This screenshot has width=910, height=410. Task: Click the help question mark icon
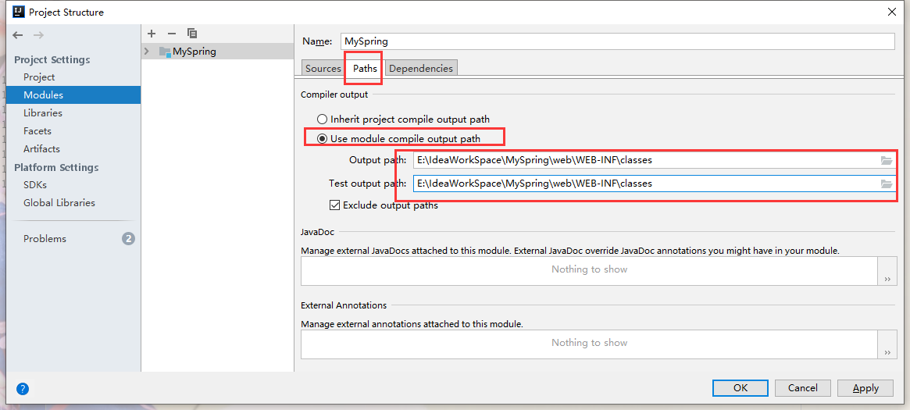click(x=23, y=388)
